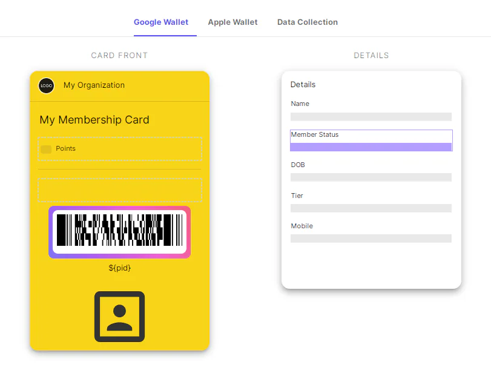The height and width of the screenshot is (379, 491).
Task: Click the DETAILS section label
Action: coord(371,56)
